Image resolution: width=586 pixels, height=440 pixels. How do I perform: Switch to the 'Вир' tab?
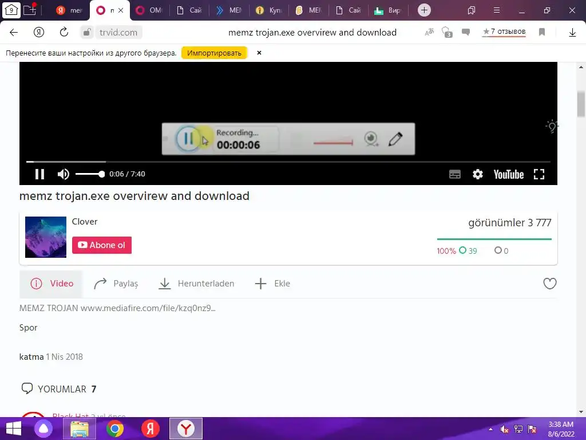388,10
